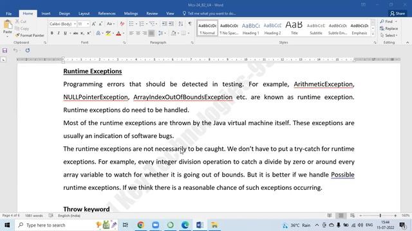The height and width of the screenshot is (231, 412).
Task: Open the Windows Start menu
Action: pyautogui.click(x=7, y=225)
